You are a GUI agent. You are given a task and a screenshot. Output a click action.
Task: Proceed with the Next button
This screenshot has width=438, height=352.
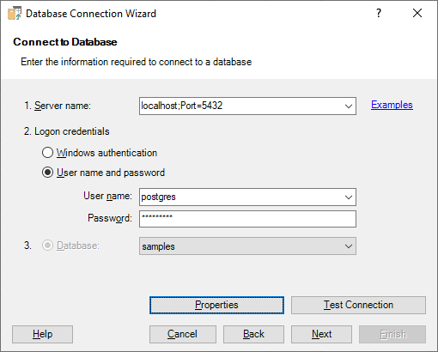pyautogui.click(x=321, y=334)
